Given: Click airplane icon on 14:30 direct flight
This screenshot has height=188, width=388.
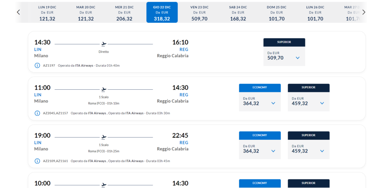Looking at the screenshot, I should coord(104,44).
